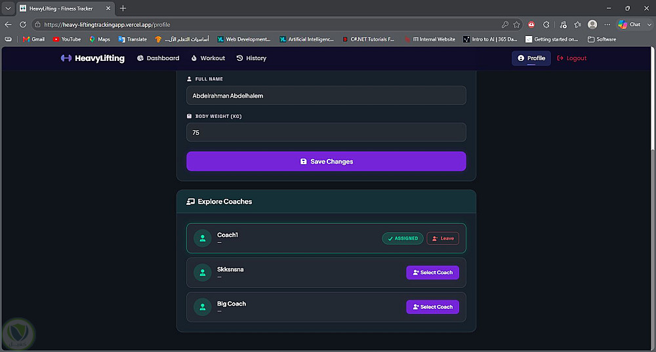Open the Workout nav item
656x352 pixels.
pos(208,58)
